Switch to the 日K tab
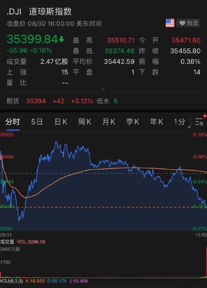Viewport: 207px width, 288px height. (61, 122)
